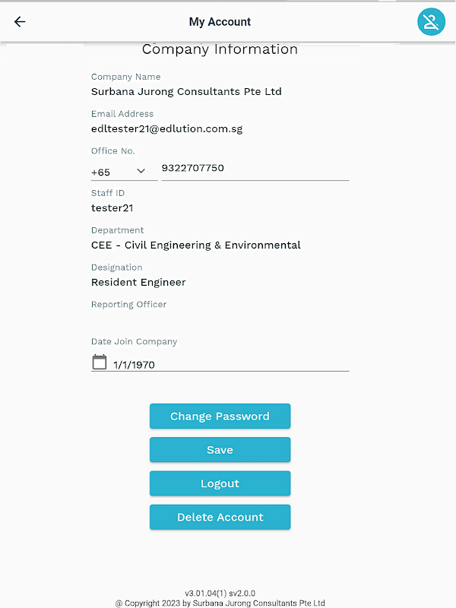Tap the CEE department value
Image resolution: width=456 pixels, height=608 pixels.
[x=196, y=245]
